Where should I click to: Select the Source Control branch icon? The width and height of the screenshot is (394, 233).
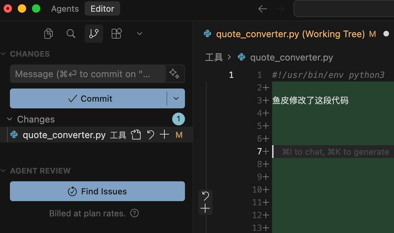point(94,34)
